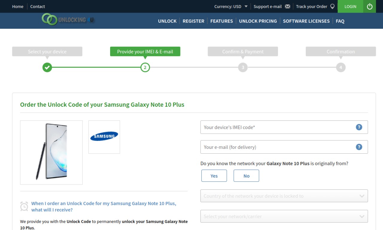
Task: Open the UNLOCK menu item
Action: point(167,21)
